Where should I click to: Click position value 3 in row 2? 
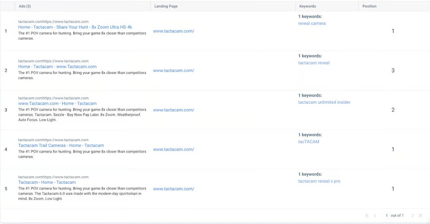click(393, 71)
